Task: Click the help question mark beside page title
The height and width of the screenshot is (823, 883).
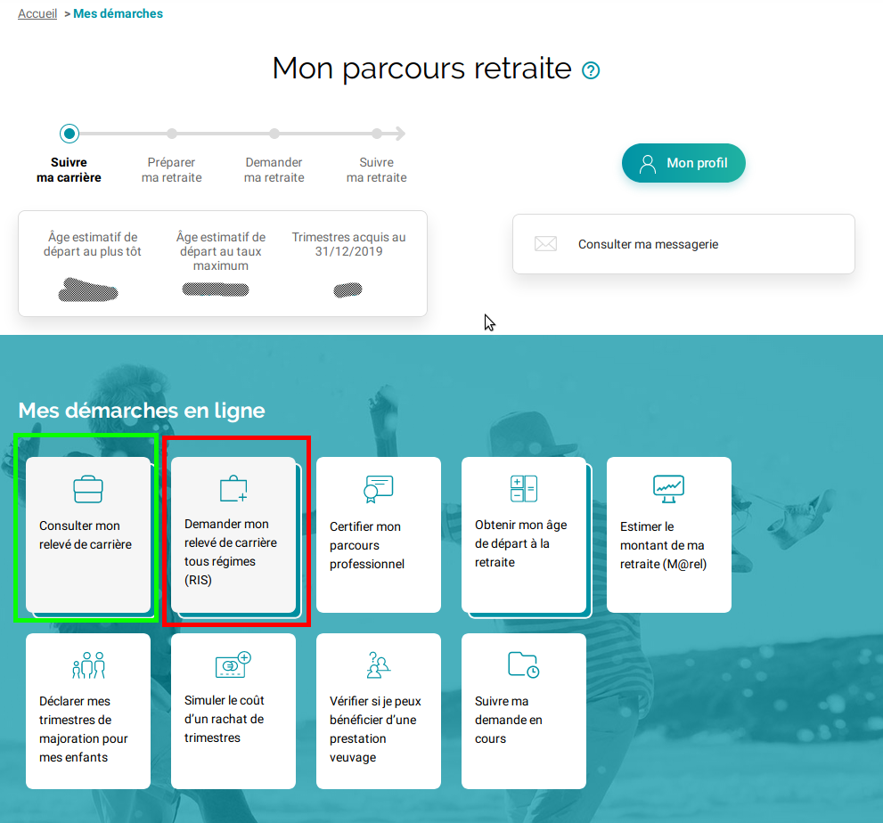Action: [591, 70]
